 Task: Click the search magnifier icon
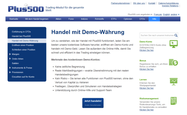[x=176, y=35]
